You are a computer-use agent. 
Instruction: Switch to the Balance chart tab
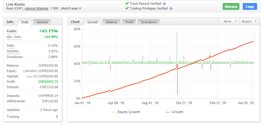coord(111,22)
